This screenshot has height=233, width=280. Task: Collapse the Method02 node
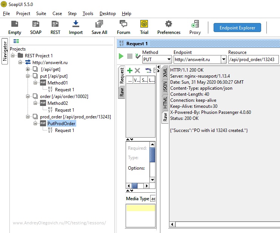point(35,103)
